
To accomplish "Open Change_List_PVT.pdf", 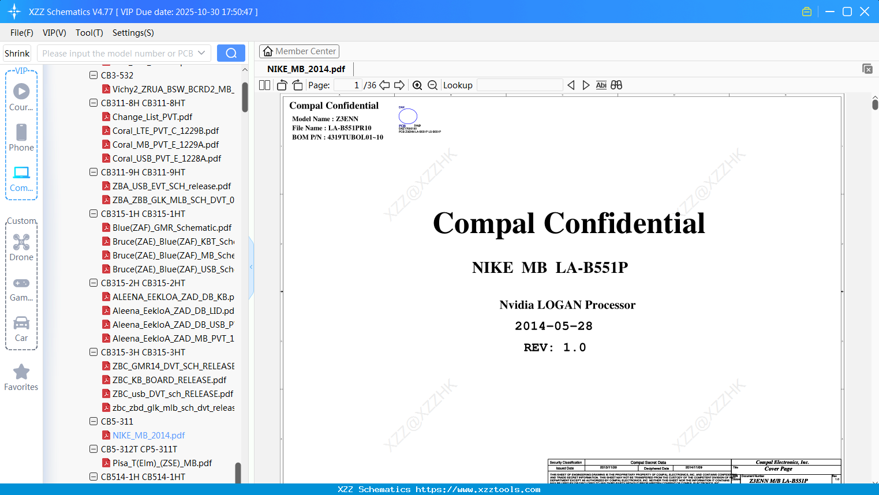I will (147, 117).
